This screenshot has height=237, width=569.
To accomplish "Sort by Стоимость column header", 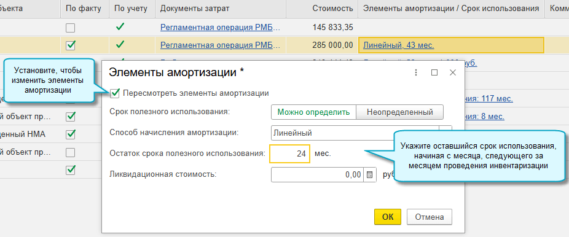I will coord(333,9).
